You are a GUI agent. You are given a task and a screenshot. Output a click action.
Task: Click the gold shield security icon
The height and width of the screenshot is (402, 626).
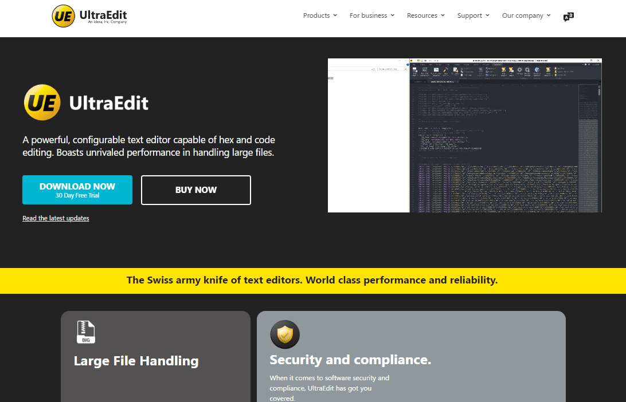[285, 334]
